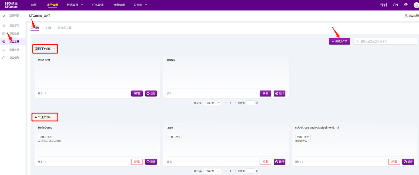Viewport: 419px width, 175px height.
Task: Collapse the 项目工作流 section
Action: tap(54, 49)
